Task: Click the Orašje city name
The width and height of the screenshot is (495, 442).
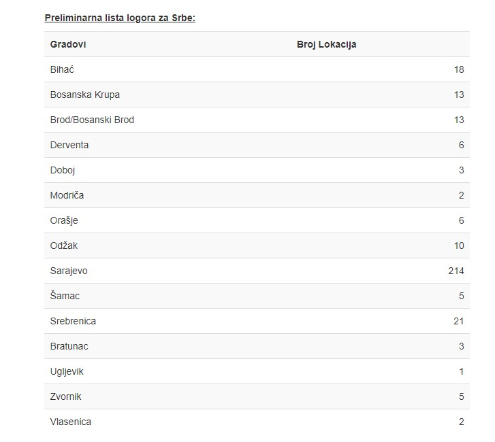Action: point(64,220)
